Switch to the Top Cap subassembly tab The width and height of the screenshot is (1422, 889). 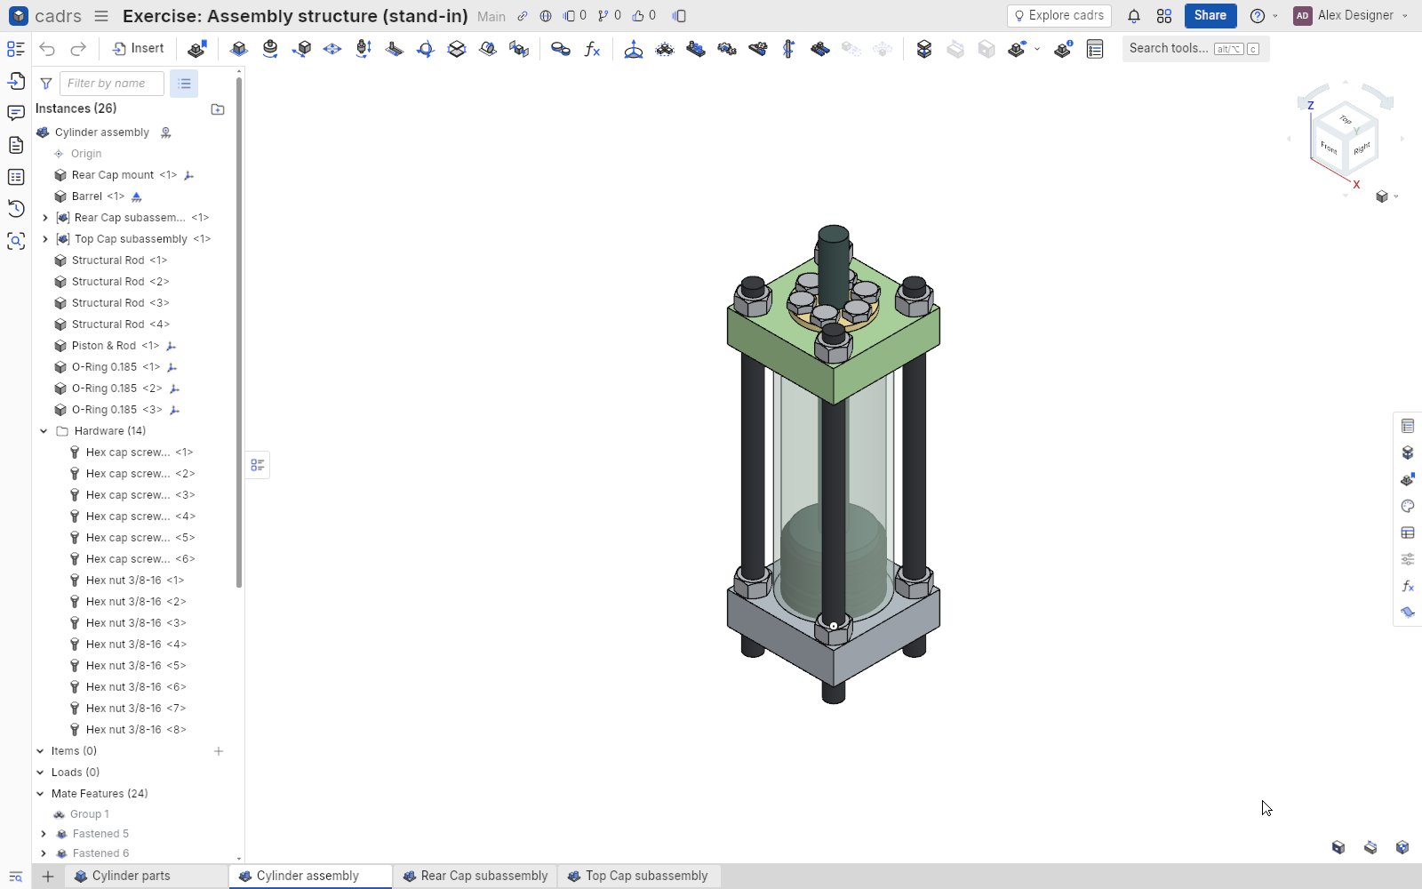[639, 876]
